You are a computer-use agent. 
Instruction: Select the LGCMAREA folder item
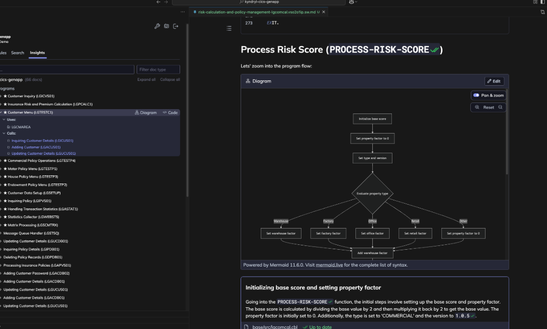point(21,127)
